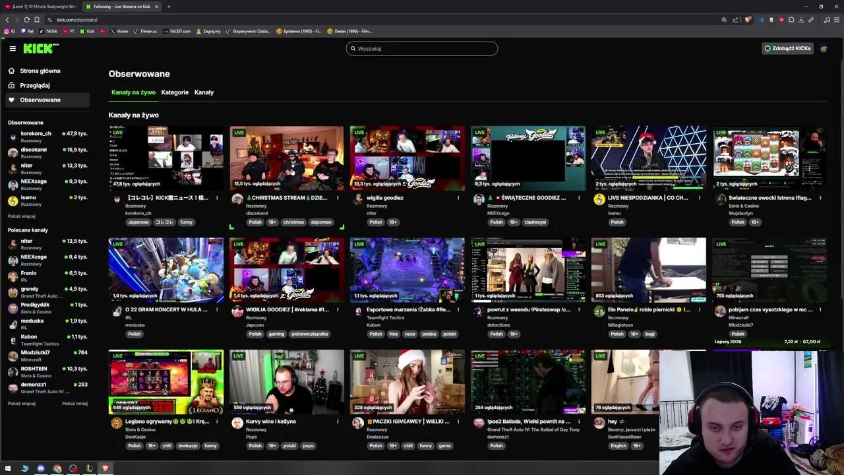Click the Przeglądaj browse icon
Viewport: 844px width, 475px height.
pos(11,85)
